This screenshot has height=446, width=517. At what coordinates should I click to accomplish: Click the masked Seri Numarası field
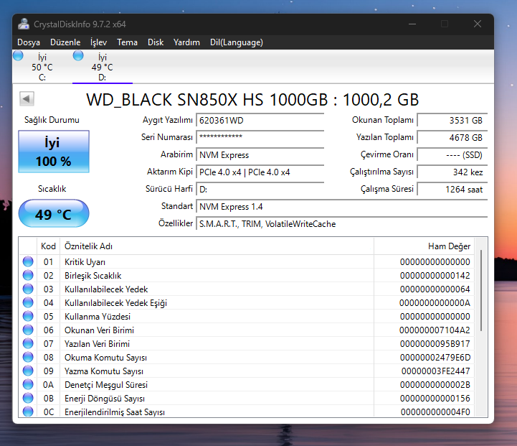[260, 137]
